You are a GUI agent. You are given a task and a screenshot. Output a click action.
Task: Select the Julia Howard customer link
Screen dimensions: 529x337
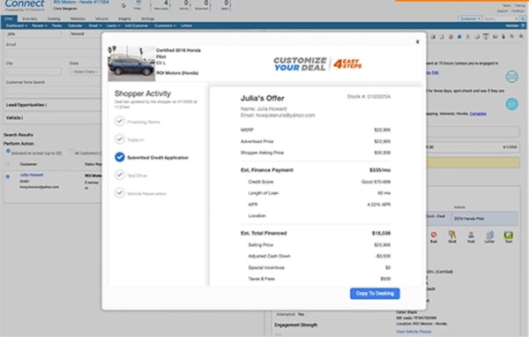point(32,175)
